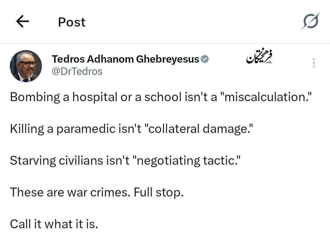The height and width of the screenshot is (242, 330).
Task: Tap the "Post" header title
Action: pos(72,22)
